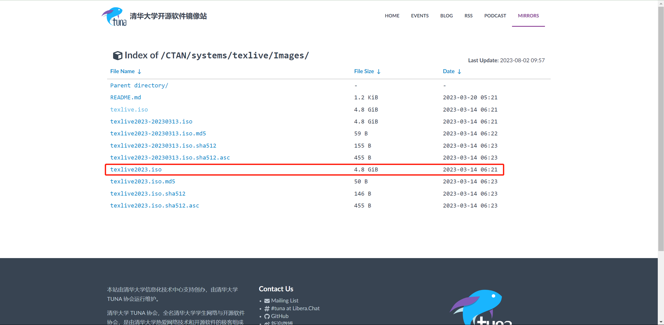Click the TUNA fish logo in header

pos(114,16)
